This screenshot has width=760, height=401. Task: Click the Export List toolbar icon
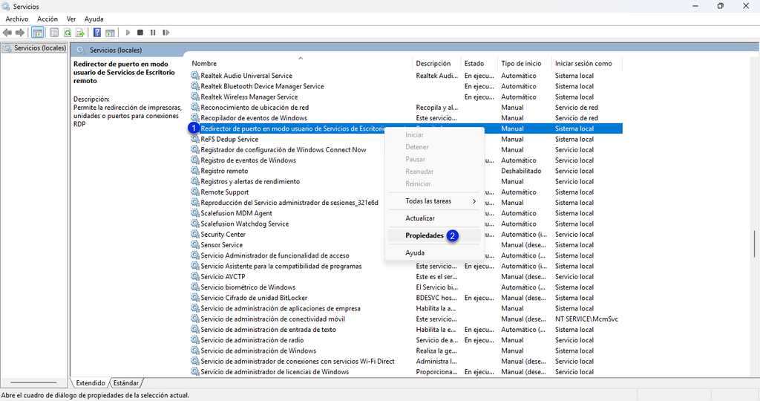pos(80,33)
